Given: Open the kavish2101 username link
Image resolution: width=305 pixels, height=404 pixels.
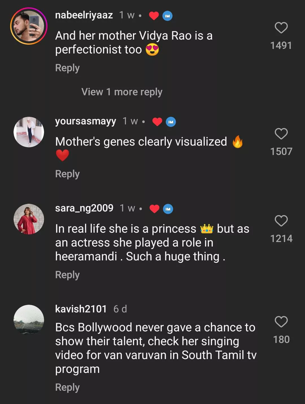Looking at the screenshot, I should (81, 309).
